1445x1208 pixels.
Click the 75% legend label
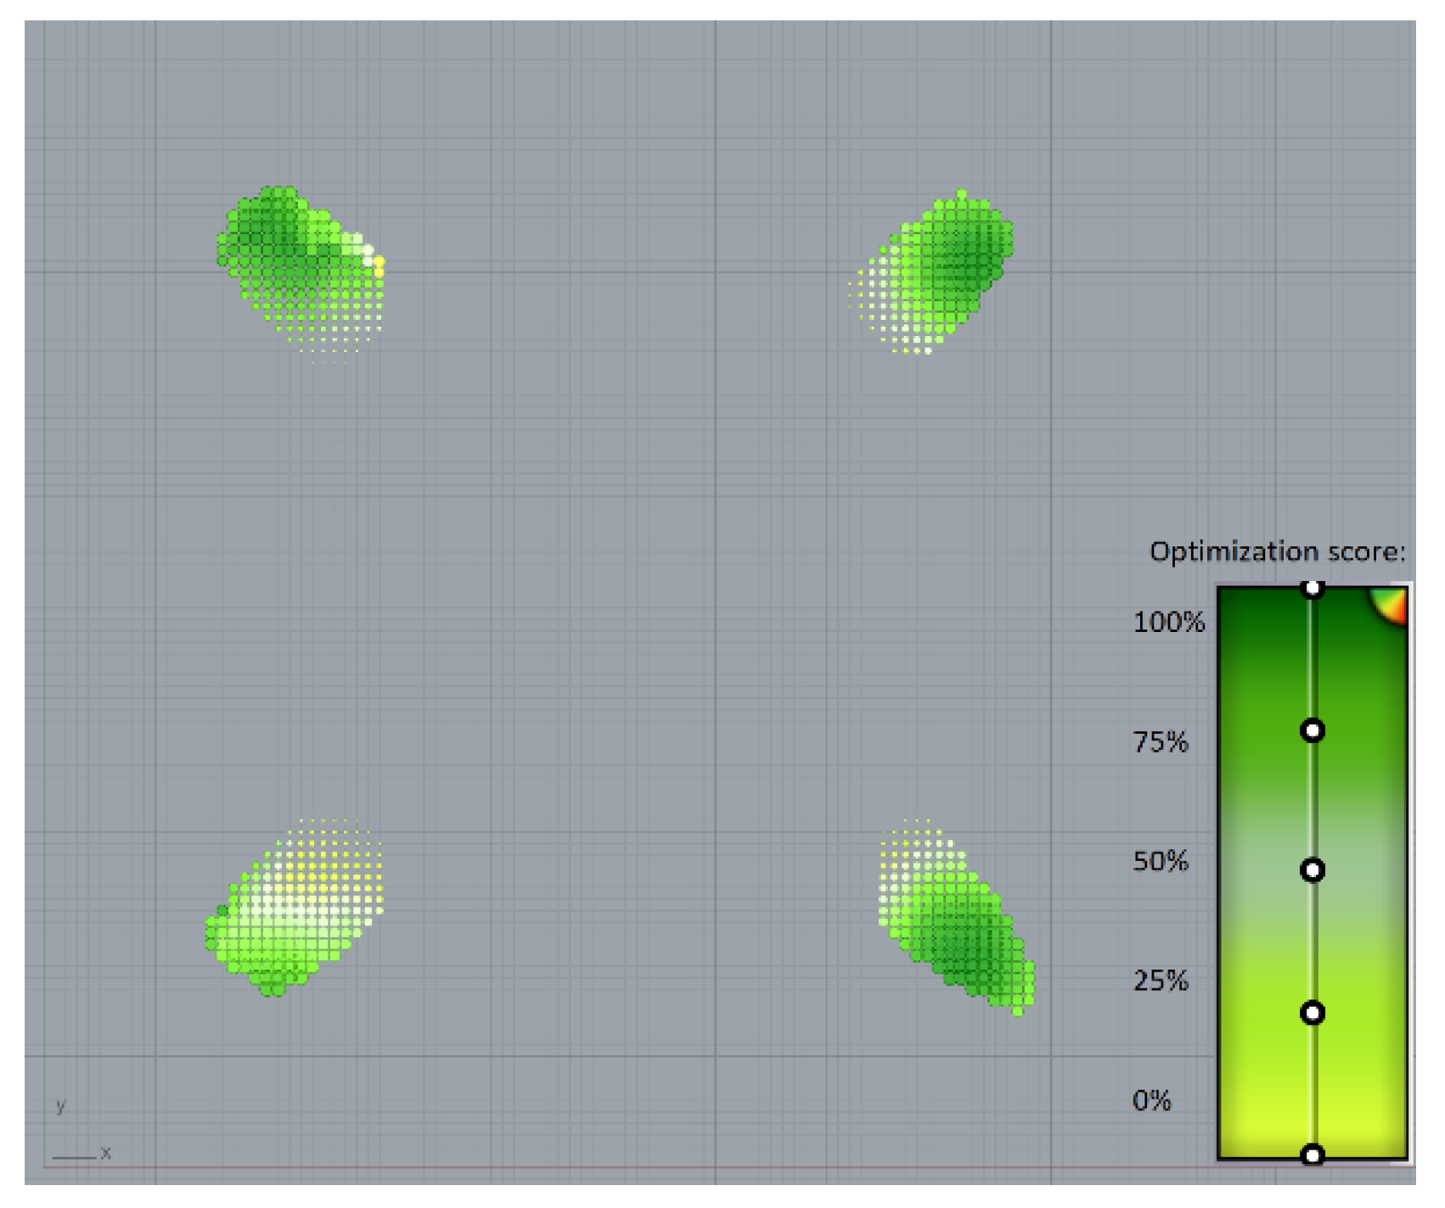point(1160,742)
